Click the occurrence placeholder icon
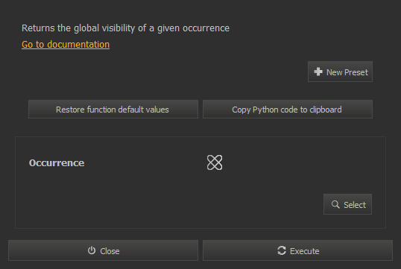Screen dimensions: 401x269 click(215, 162)
